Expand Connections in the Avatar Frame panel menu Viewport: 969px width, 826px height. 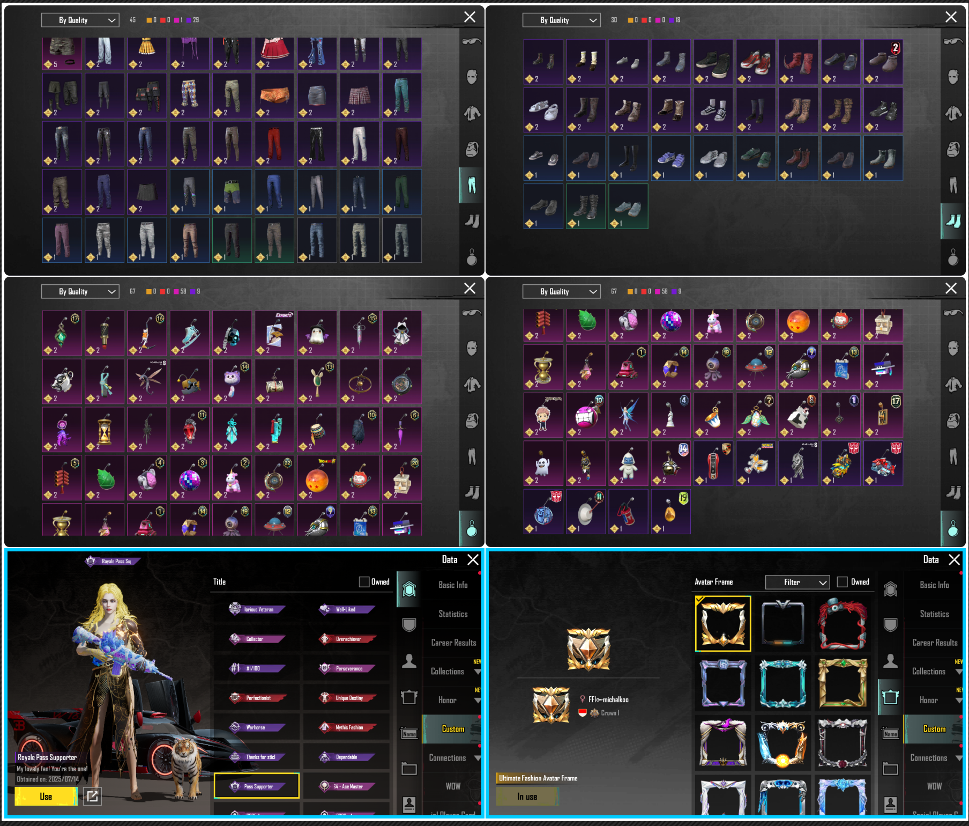[935, 758]
